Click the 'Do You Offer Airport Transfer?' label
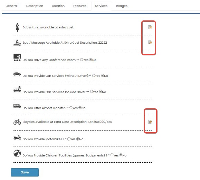This screenshot has height=180, width=200. pos(45,108)
